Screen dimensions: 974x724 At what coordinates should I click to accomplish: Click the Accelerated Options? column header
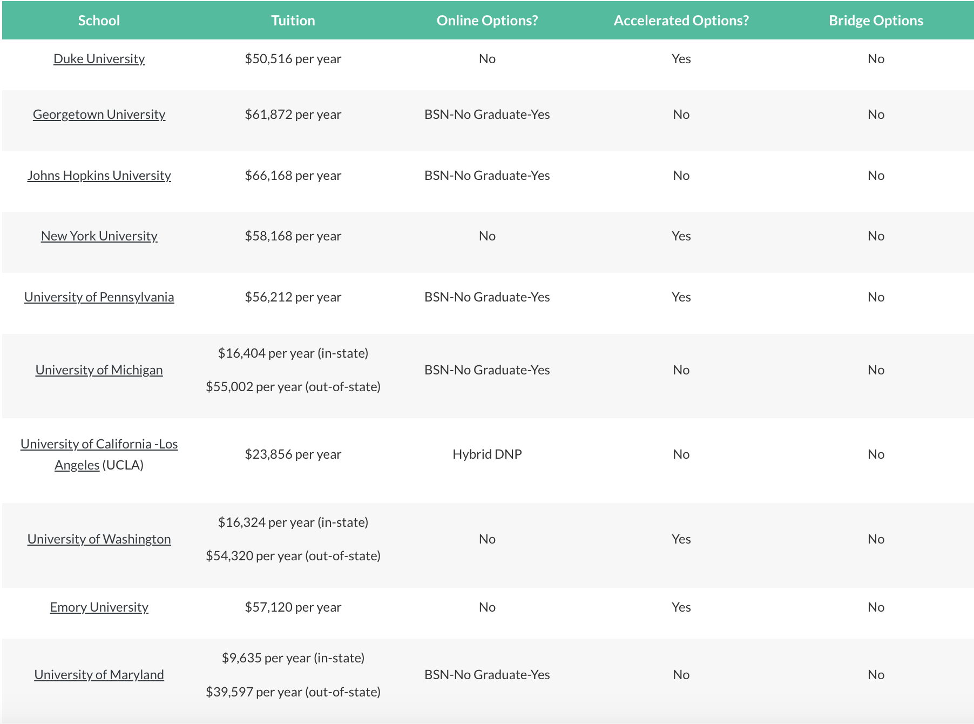[x=681, y=21]
